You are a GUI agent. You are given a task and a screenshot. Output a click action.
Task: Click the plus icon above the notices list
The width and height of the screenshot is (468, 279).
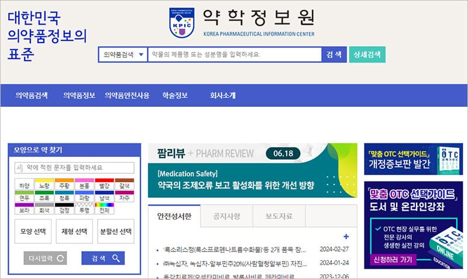tap(346, 236)
